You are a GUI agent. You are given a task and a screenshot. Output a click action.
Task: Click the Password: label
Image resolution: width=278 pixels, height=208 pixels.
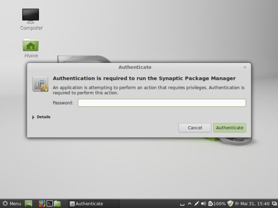(63, 103)
